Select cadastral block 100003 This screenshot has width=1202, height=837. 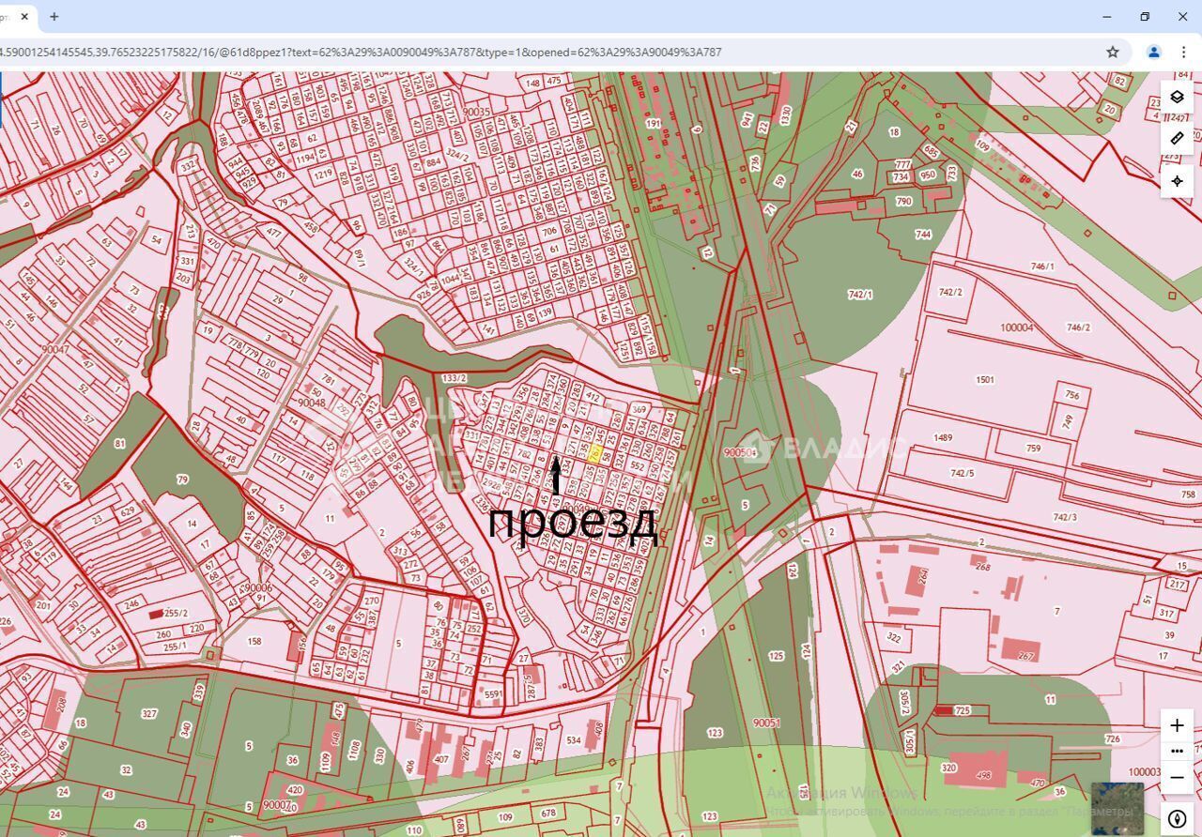point(1145,772)
